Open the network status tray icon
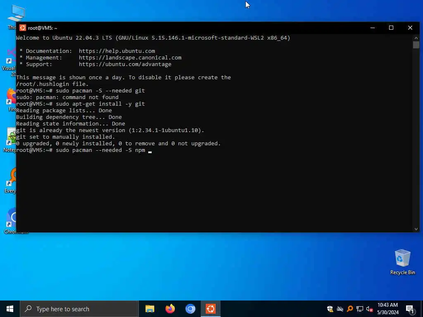This screenshot has height=317, width=423. [360, 309]
